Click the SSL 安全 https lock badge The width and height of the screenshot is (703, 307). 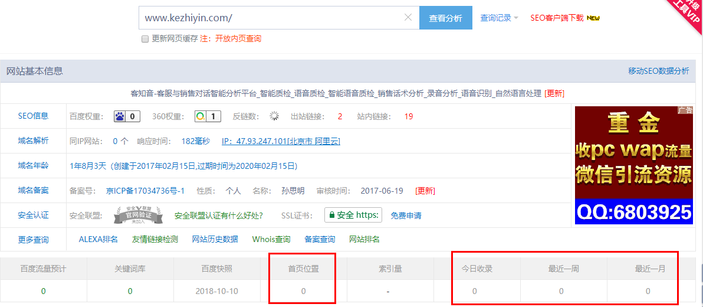coord(353,215)
